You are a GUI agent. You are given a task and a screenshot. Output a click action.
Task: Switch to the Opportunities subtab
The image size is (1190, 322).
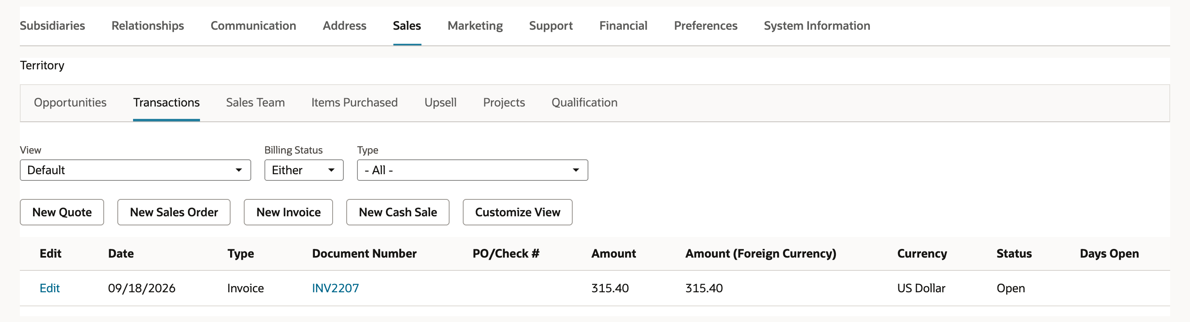70,102
